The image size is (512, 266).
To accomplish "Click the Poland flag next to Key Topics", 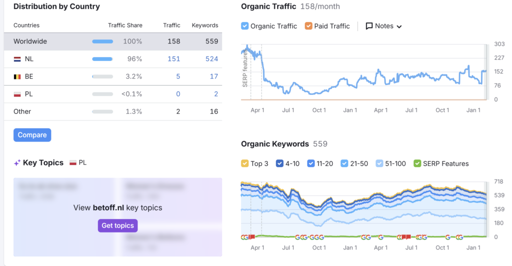I will click(x=73, y=163).
